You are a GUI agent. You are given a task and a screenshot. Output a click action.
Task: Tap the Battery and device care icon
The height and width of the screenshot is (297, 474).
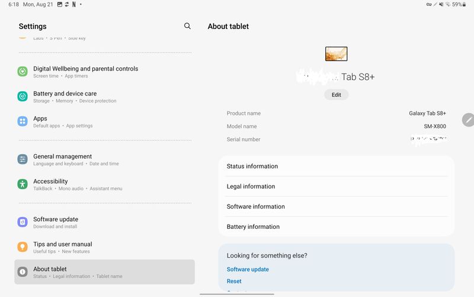pyautogui.click(x=23, y=97)
